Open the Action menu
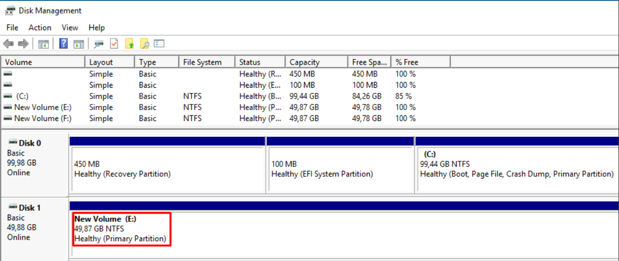 pyautogui.click(x=40, y=28)
